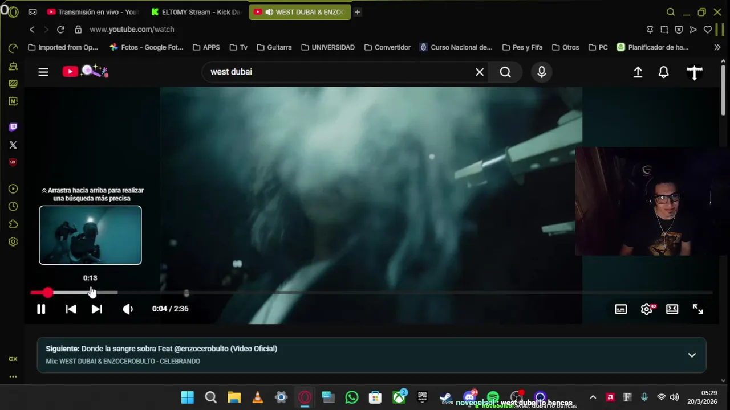This screenshot has width=730, height=410.
Task: Show hidden bookmarks with double chevron
Action: [717, 47]
